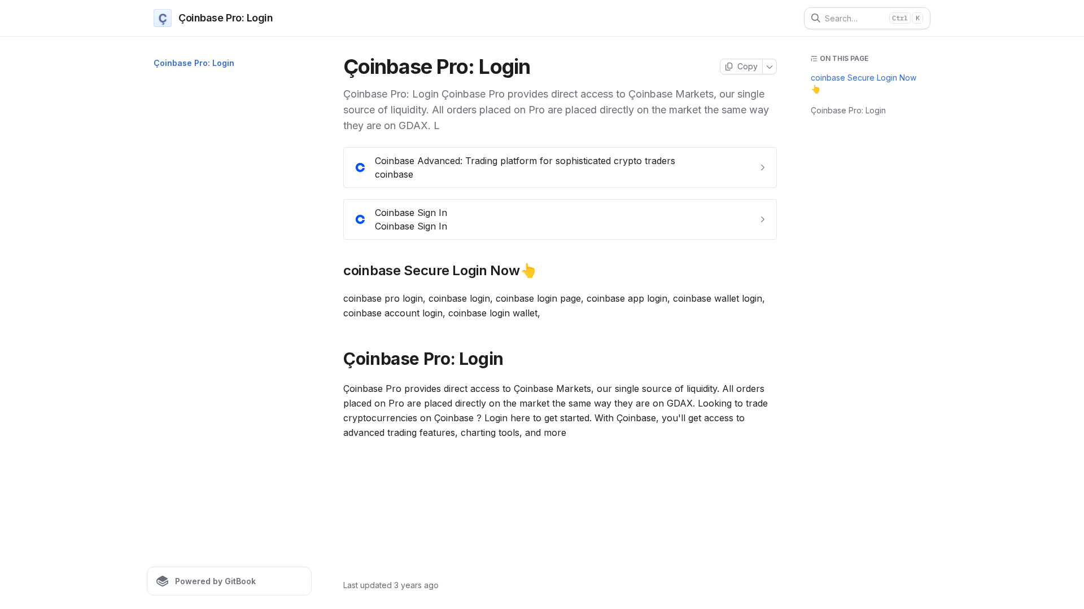Click the On This Page list icon
Screen dimensions: 1084x609
[814, 59]
